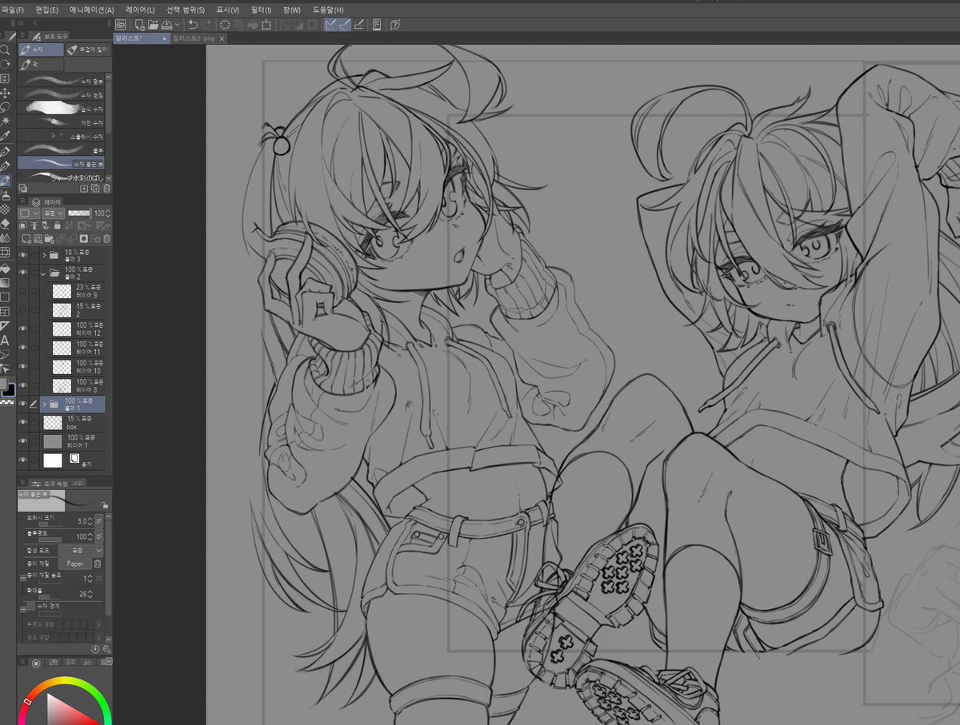Screen dimensions: 960x725
Task: Click Delete layer trash icon in layer panel
Action: [106, 238]
